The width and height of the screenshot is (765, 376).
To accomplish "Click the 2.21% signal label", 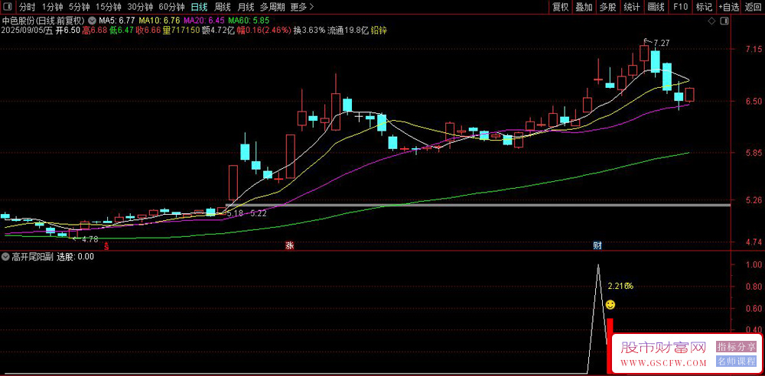I will point(620,287).
